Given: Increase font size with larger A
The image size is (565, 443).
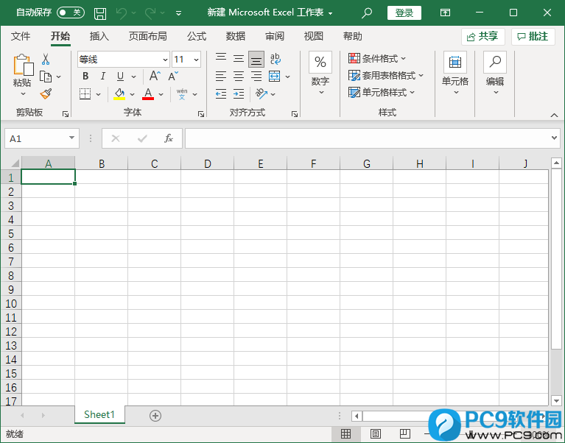Looking at the screenshot, I should coord(155,76).
